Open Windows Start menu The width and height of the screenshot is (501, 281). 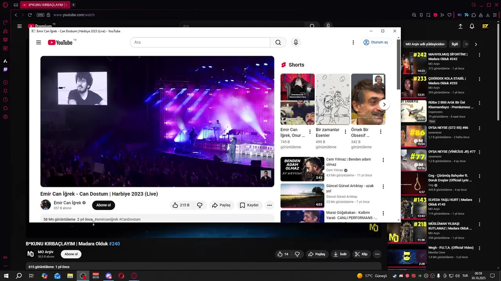(6, 276)
